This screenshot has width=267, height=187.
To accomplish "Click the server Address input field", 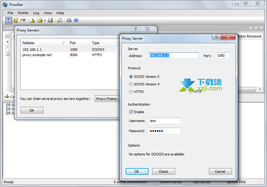I will (x=173, y=56).
